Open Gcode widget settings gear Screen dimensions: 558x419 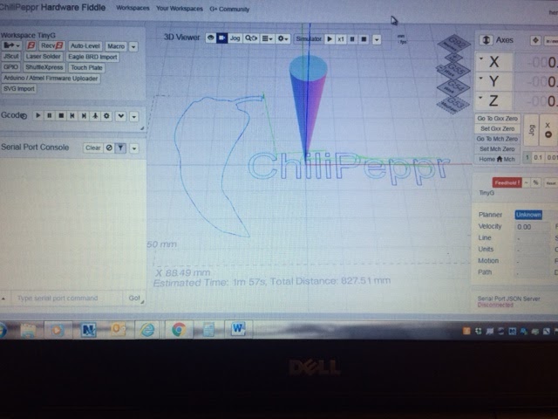click(106, 115)
